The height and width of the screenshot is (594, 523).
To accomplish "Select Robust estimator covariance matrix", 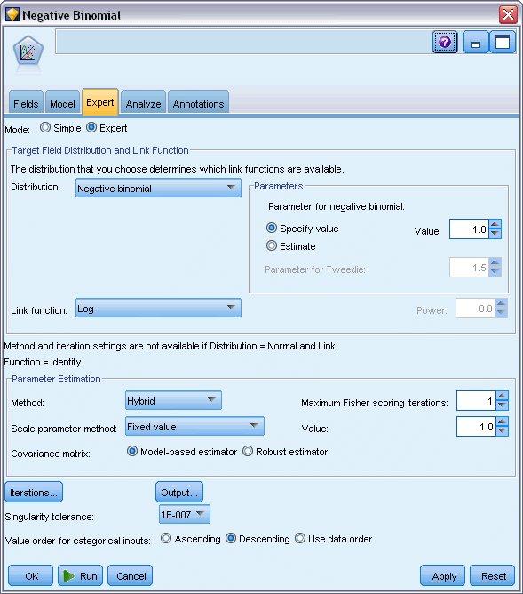I will click(x=248, y=451).
